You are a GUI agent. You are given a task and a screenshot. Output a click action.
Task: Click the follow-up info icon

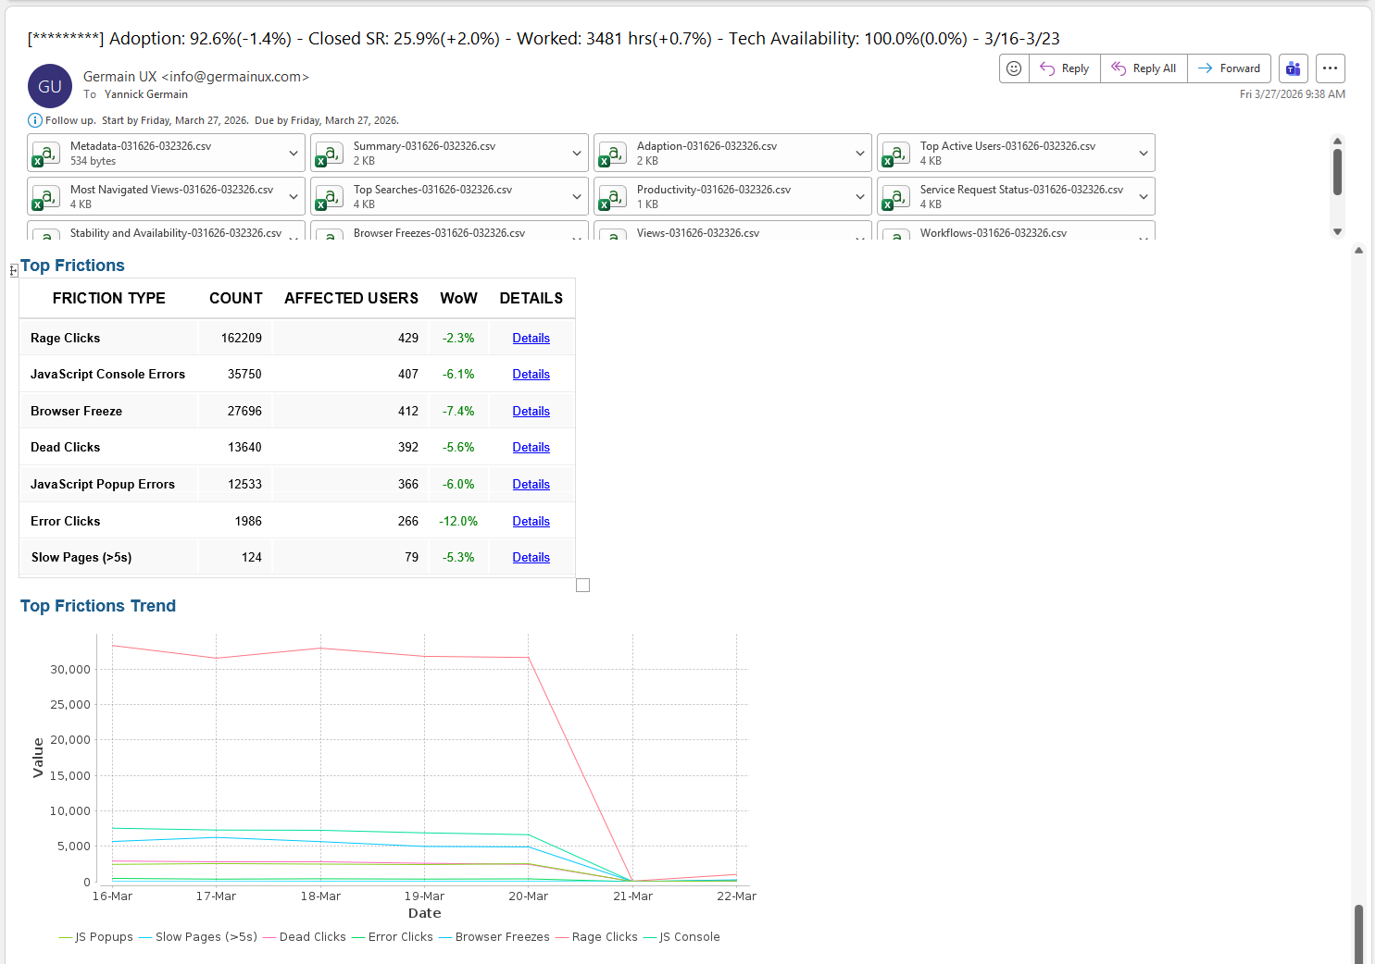pos(35,120)
